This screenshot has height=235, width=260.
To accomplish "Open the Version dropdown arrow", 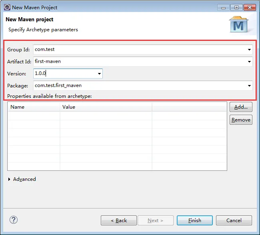I will (99, 74).
